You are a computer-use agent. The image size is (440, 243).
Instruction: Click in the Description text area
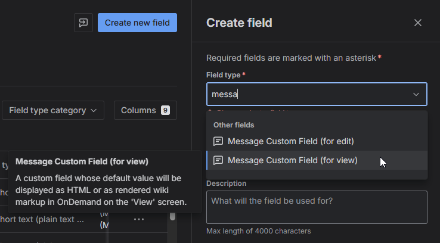pyautogui.click(x=317, y=207)
